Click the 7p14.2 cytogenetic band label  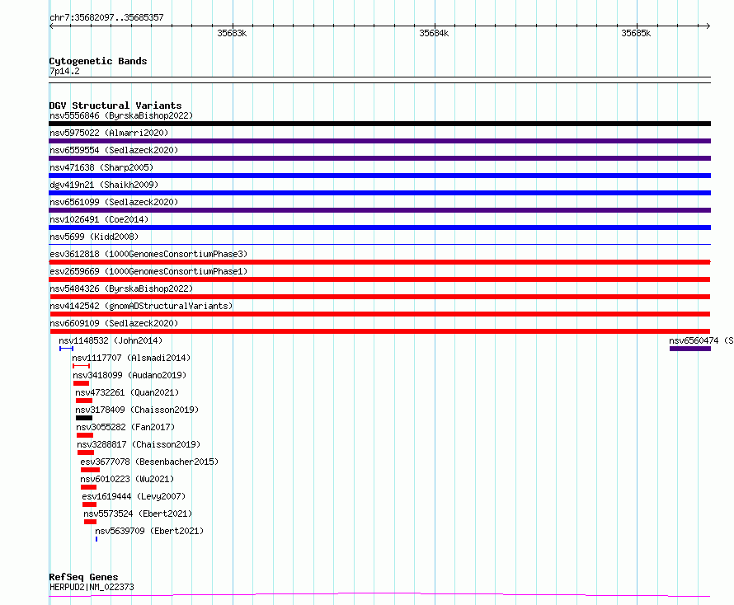tap(64, 71)
